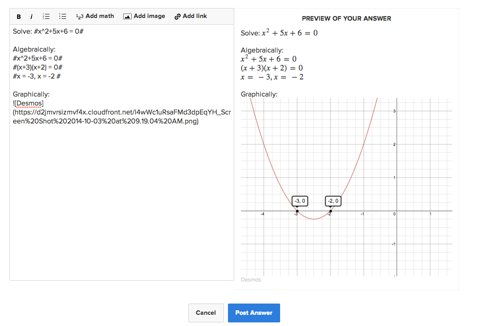
Task: Click the "PREVIEW OF YOUR ANSWER" heading
Action: tap(346, 18)
